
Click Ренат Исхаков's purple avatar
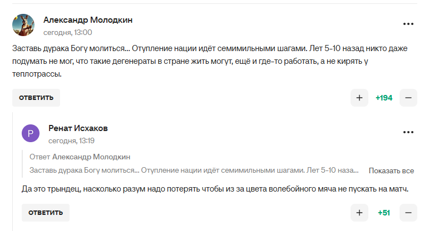[31, 133]
